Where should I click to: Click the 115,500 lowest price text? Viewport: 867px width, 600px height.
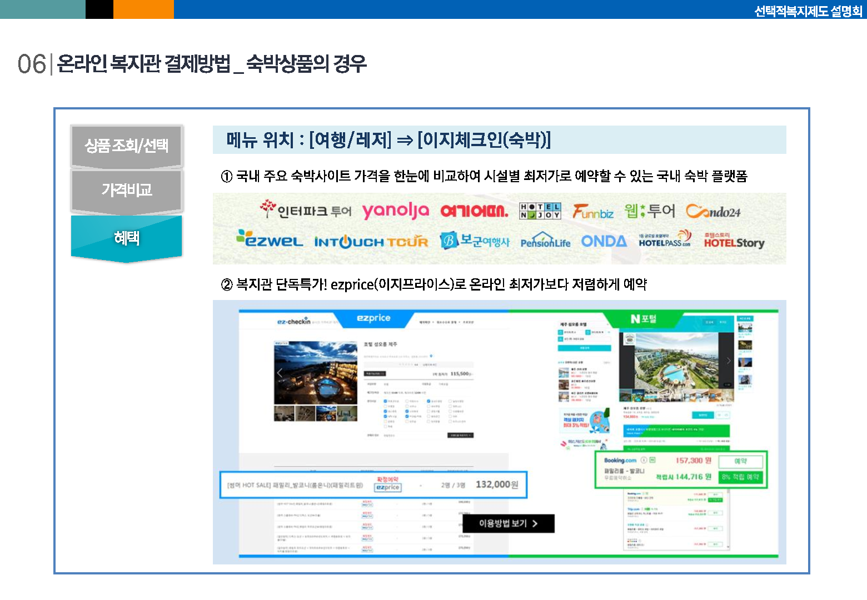click(461, 374)
